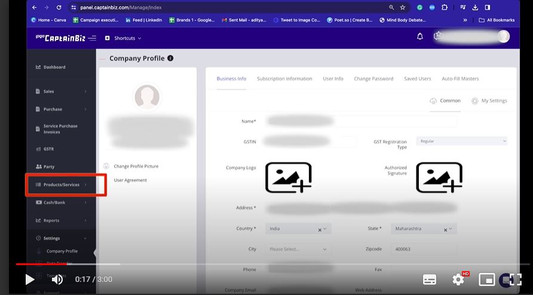Screen dimensions: 533x295
Task: Expand Purchase sidebar menu
Action: click(x=61, y=109)
